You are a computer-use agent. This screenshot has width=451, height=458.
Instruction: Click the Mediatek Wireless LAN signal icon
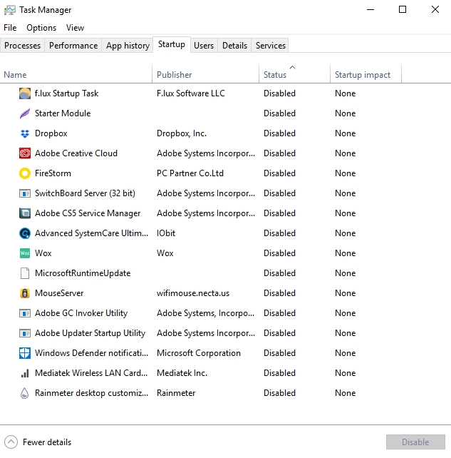pos(25,373)
